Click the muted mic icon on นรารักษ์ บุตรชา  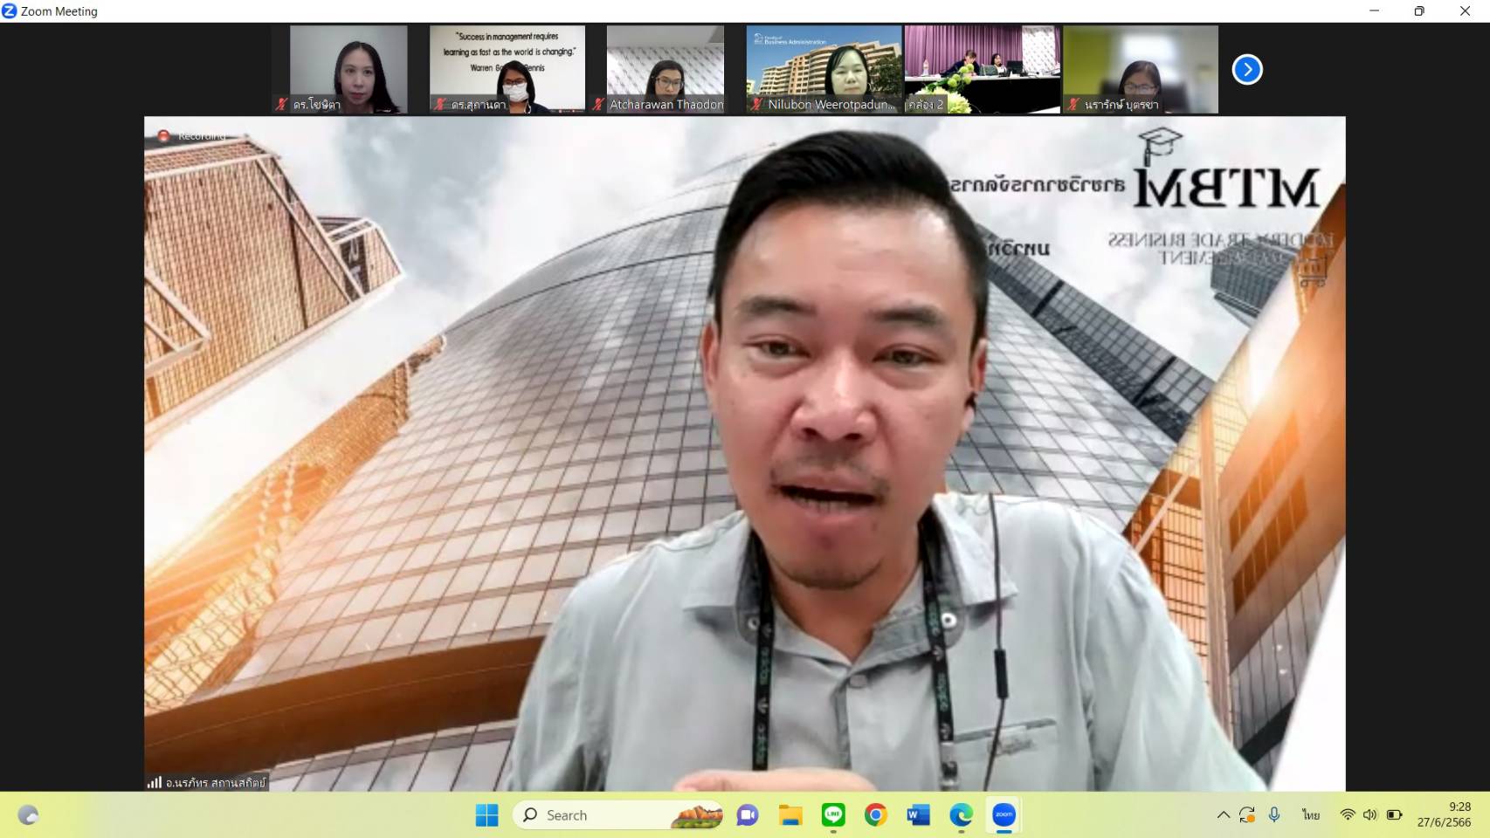tap(1073, 104)
